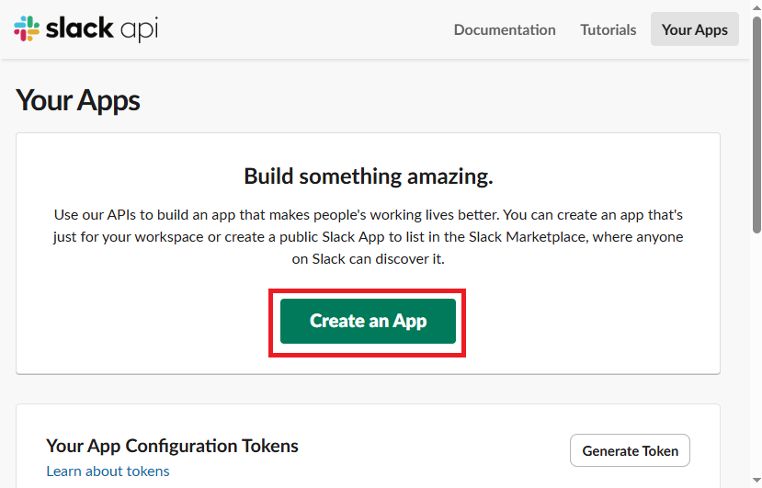Image resolution: width=762 pixels, height=488 pixels.
Task: Click the Build something amazing heading
Action: [369, 176]
